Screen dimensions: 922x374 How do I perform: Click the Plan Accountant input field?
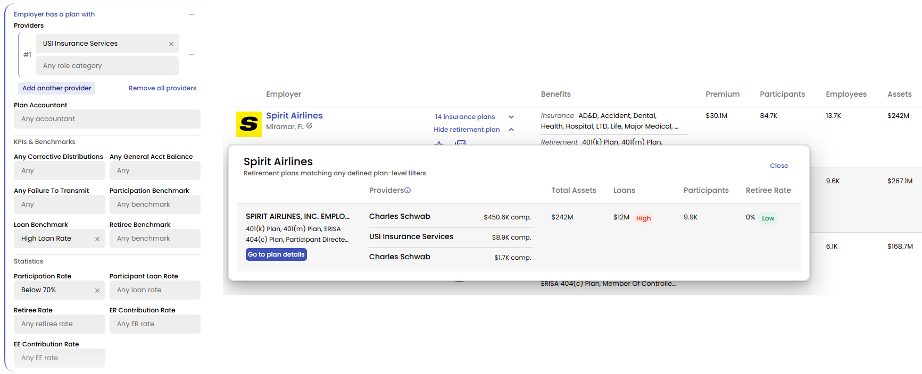(x=107, y=119)
